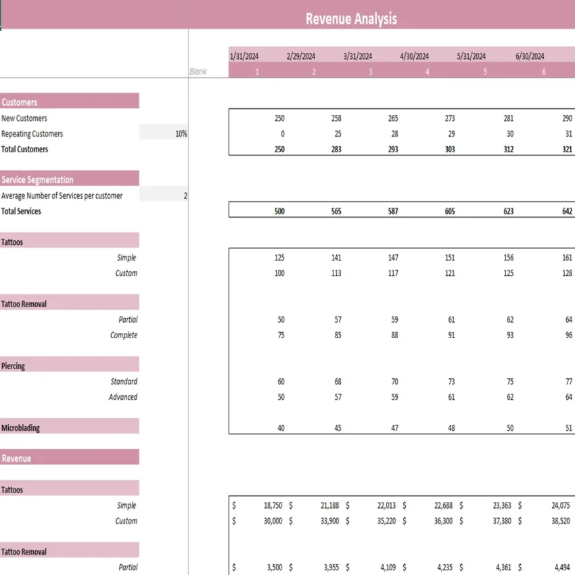Click the New Customers row label

(x=26, y=118)
